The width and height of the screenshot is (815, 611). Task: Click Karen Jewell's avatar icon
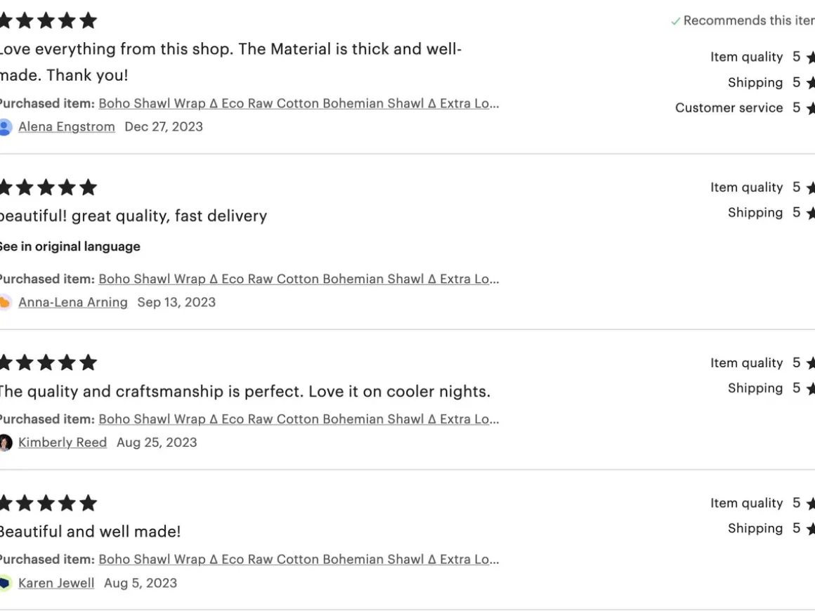pyautogui.click(x=5, y=583)
